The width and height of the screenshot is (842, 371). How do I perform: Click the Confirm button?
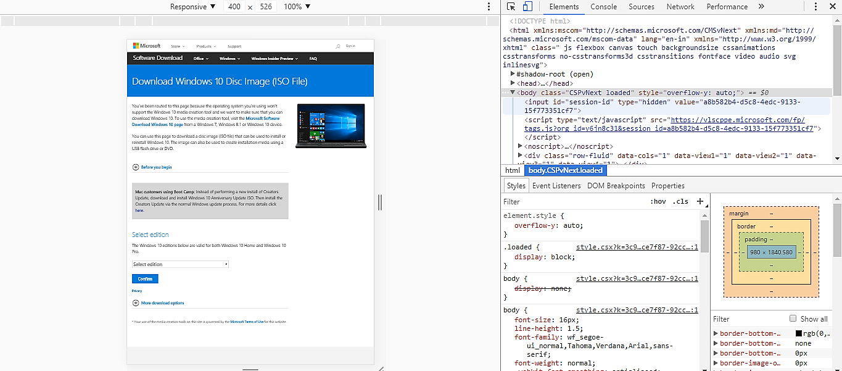click(x=145, y=279)
